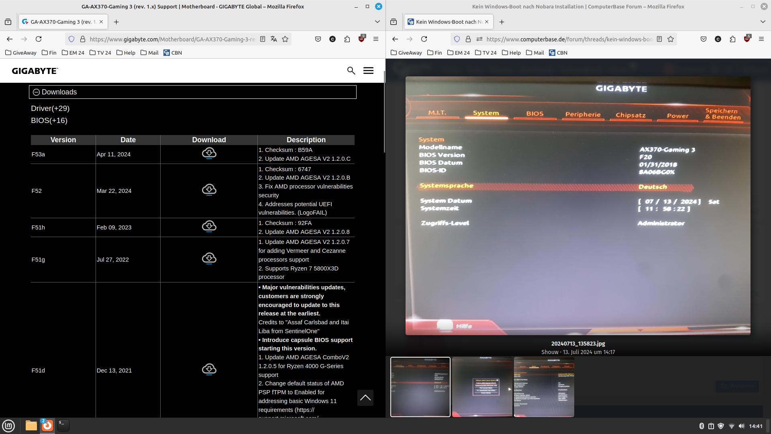The image size is (771, 434).
Task: Select the second BIOS photo thumbnail
Action: [482, 387]
